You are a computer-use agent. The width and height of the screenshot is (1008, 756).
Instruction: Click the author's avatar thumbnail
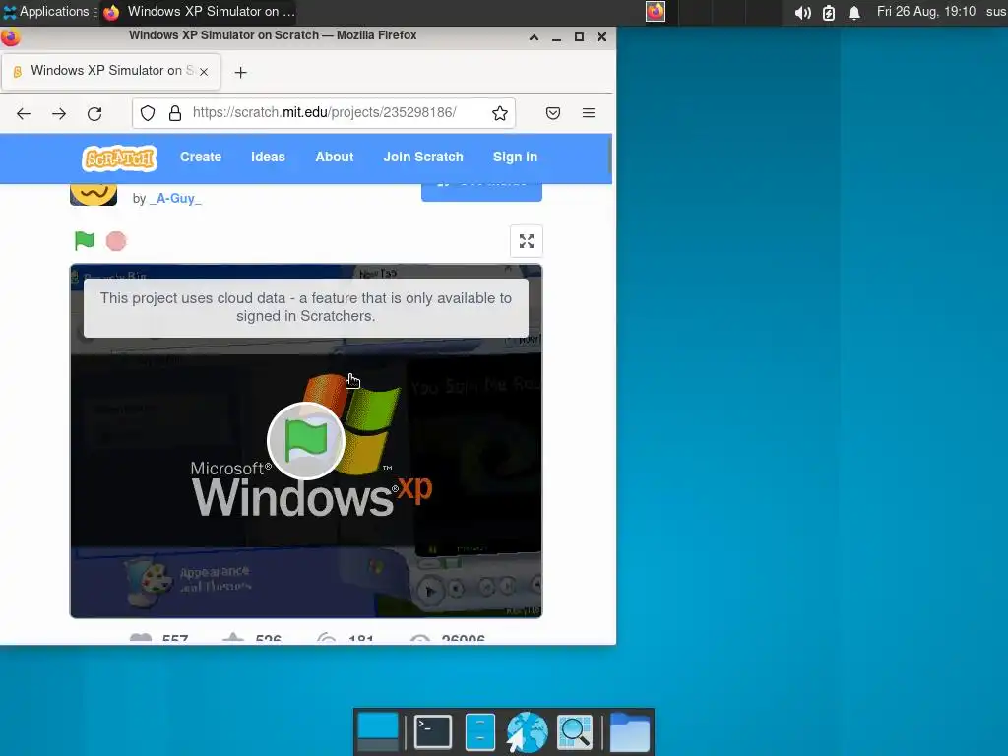(94, 194)
